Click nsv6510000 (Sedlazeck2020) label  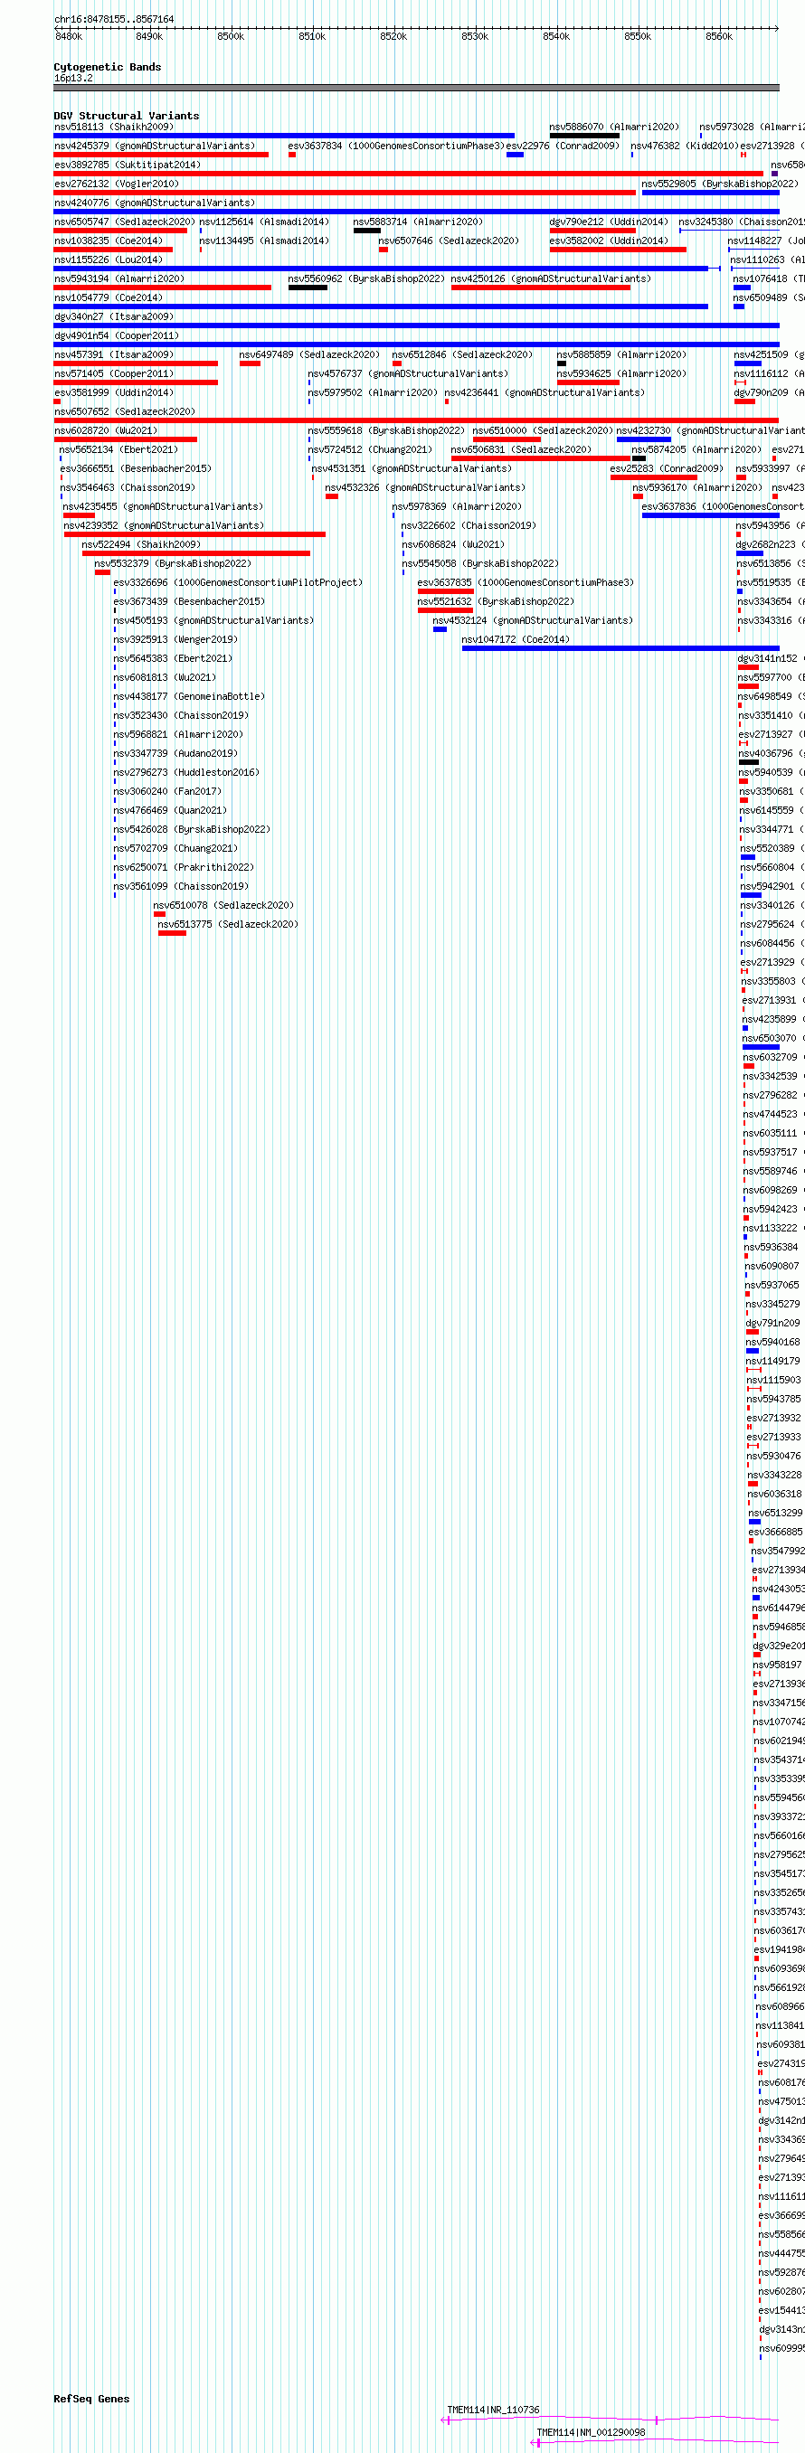(x=543, y=431)
